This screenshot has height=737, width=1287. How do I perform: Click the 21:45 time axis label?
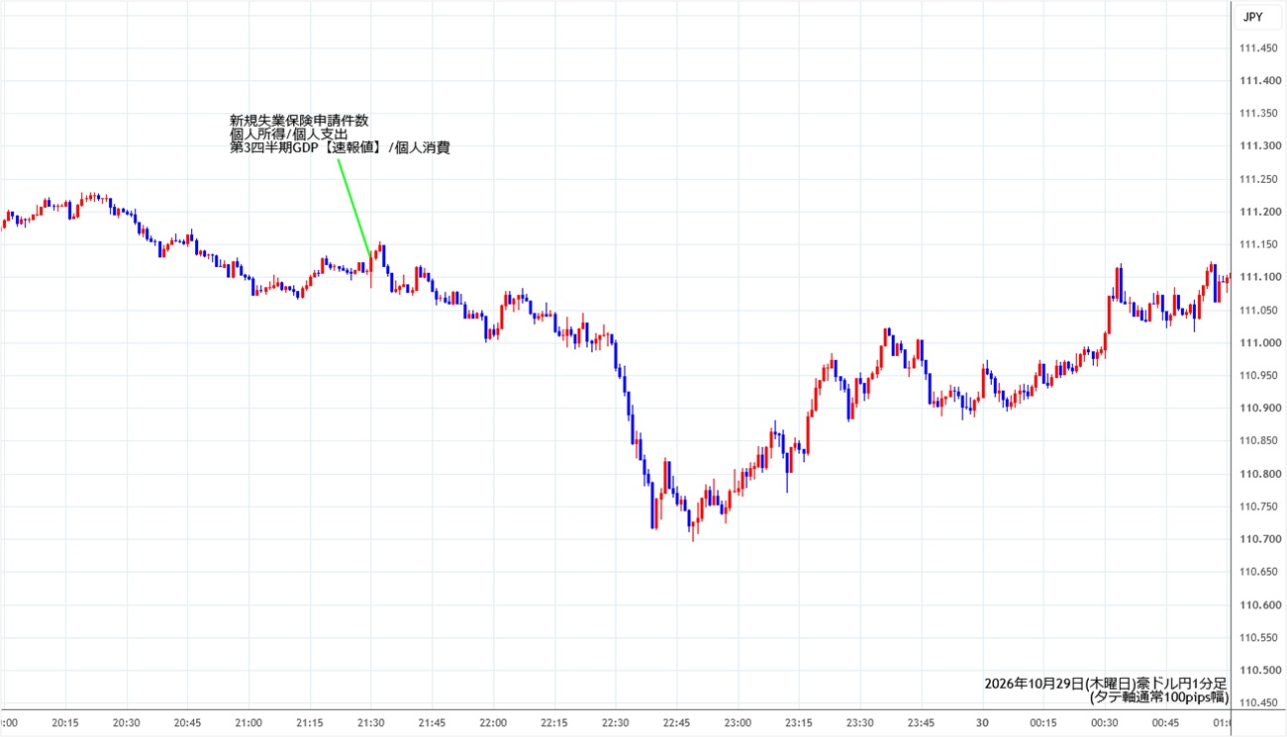click(432, 723)
